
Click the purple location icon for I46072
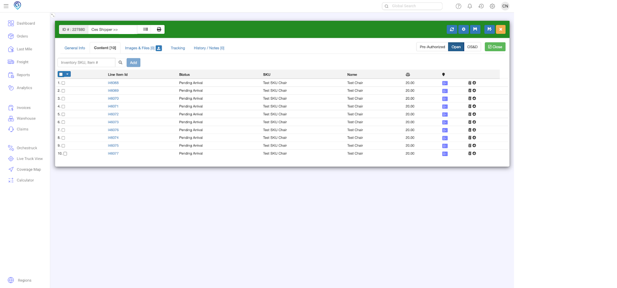[444, 115]
